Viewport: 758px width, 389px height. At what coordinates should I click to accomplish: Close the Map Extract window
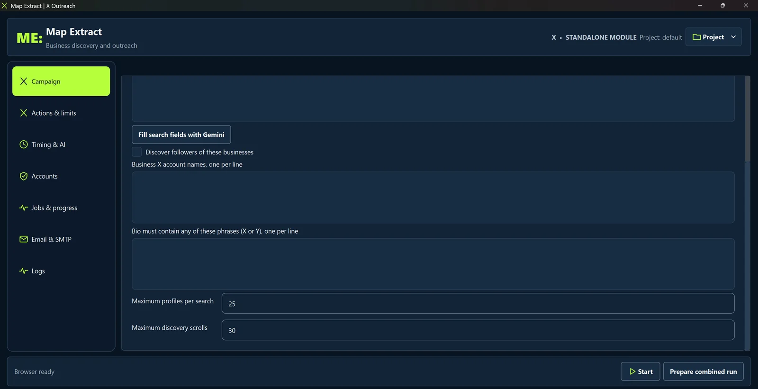[x=746, y=6]
